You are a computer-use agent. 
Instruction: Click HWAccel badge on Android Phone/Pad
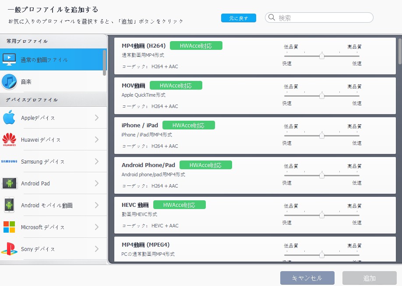(206, 165)
